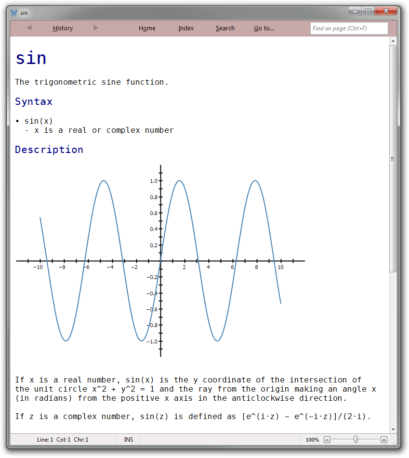Click the forward navigation arrow
Image resolution: width=409 pixels, height=458 pixels.
pyautogui.click(x=96, y=28)
